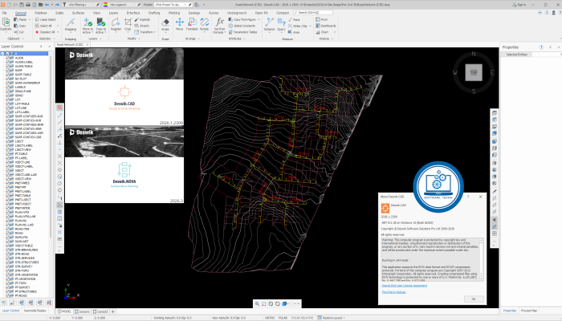The image size is (562, 321).
Task: Click the Explode tool
Action: pyautogui.click(x=142, y=20)
